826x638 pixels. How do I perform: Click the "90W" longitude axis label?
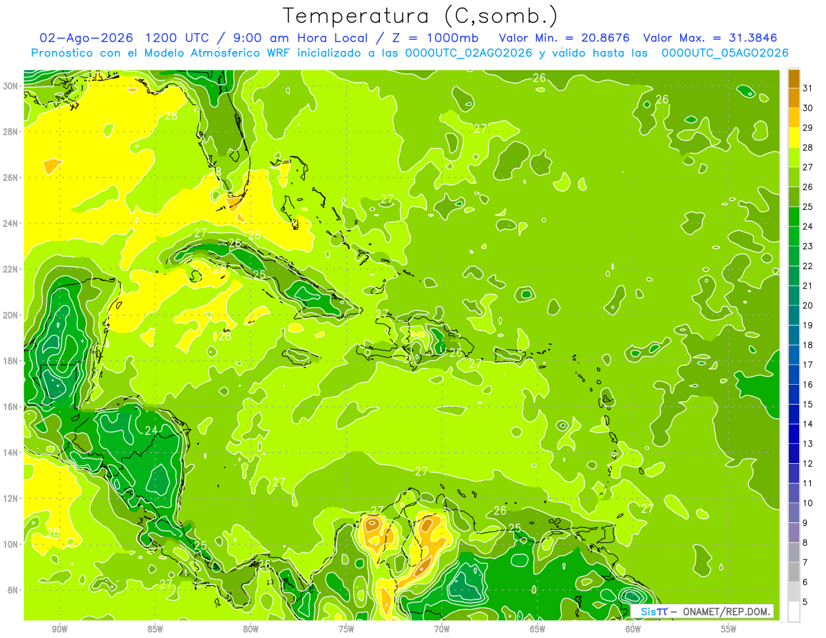(x=59, y=629)
